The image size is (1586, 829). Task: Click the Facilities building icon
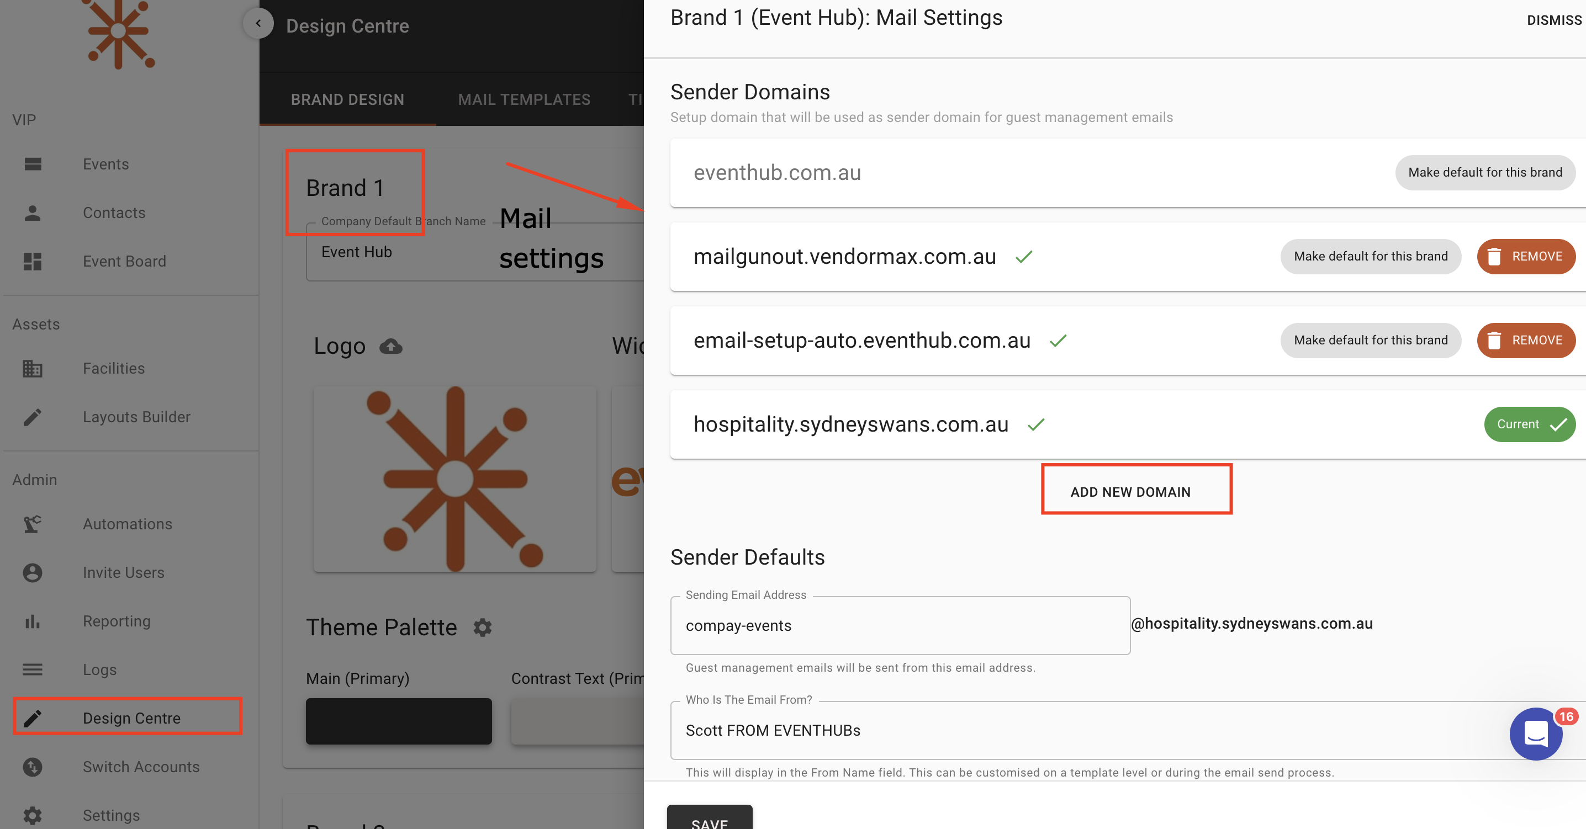tap(32, 368)
